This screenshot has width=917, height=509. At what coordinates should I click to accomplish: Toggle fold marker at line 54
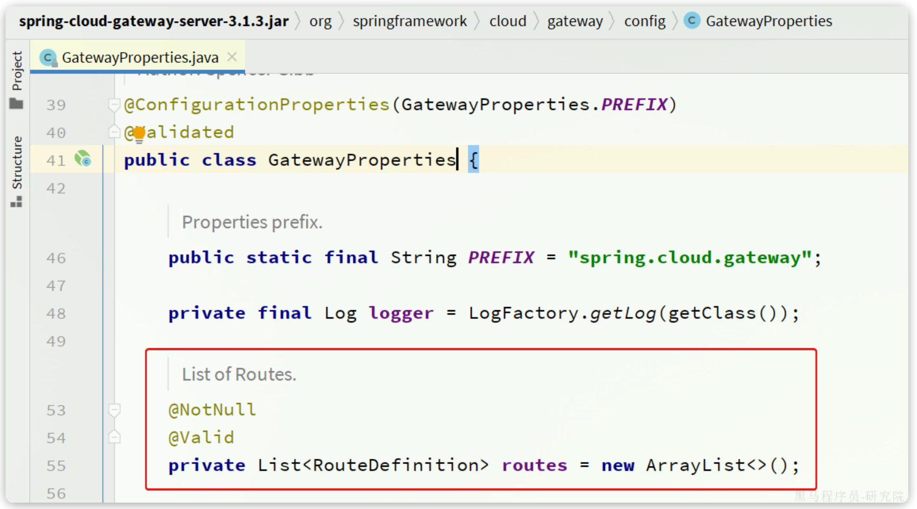[114, 437]
